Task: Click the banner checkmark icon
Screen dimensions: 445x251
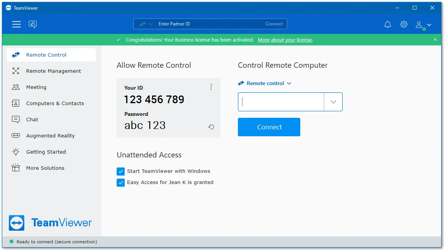Action: point(119,40)
